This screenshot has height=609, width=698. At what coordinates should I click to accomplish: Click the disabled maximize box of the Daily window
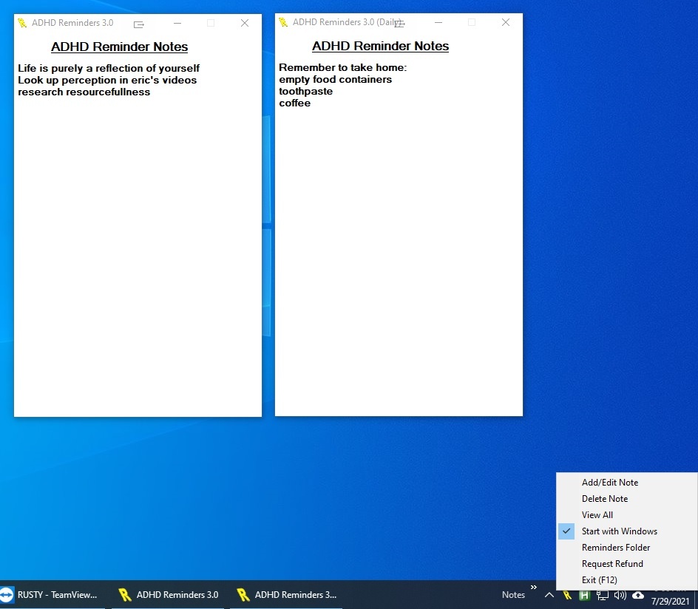pyautogui.click(x=472, y=21)
